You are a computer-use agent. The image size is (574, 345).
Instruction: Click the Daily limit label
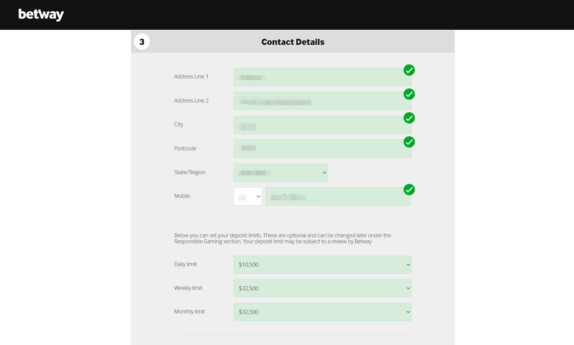point(185,264)
